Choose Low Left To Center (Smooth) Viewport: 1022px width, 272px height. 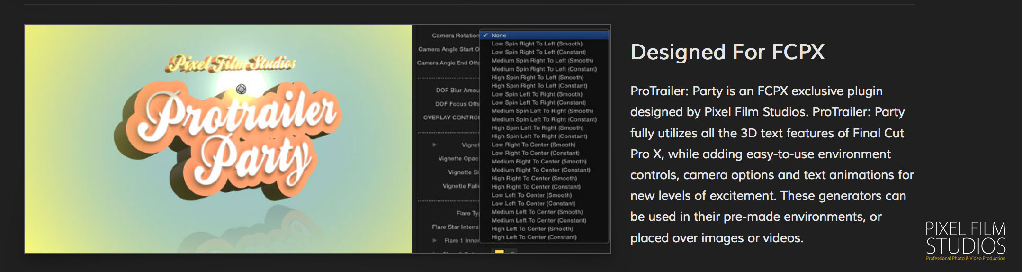(x=532, y=195)
